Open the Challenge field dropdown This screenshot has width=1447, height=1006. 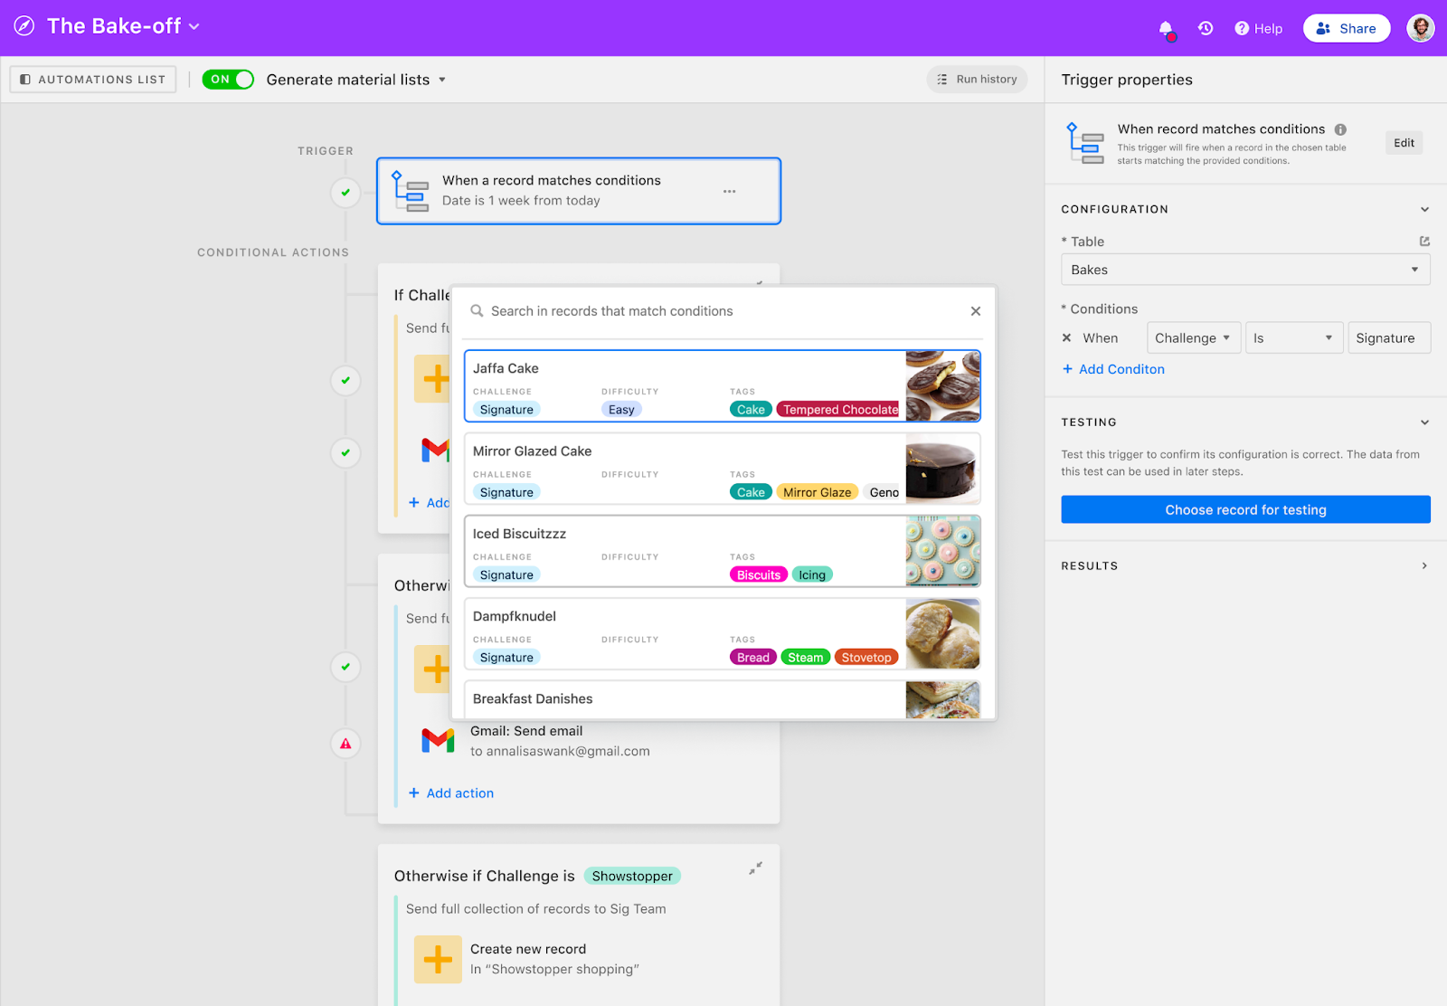[x=1194, y=338]
